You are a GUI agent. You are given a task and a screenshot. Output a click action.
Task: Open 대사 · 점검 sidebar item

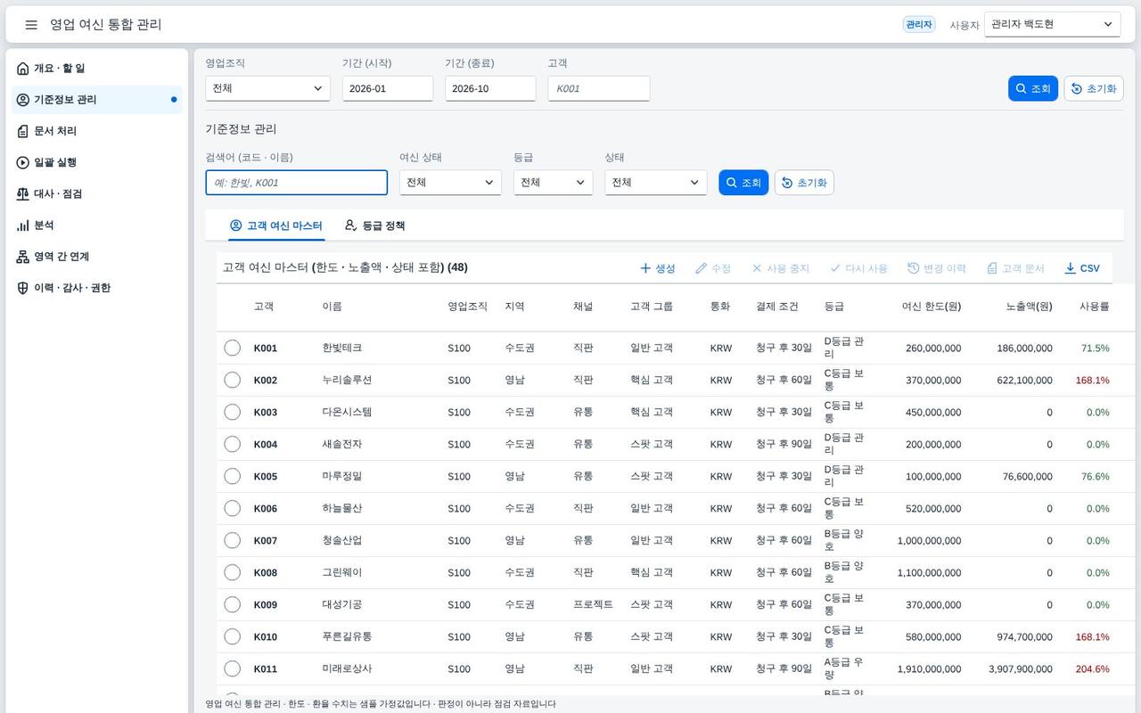[x=98, y=193]
